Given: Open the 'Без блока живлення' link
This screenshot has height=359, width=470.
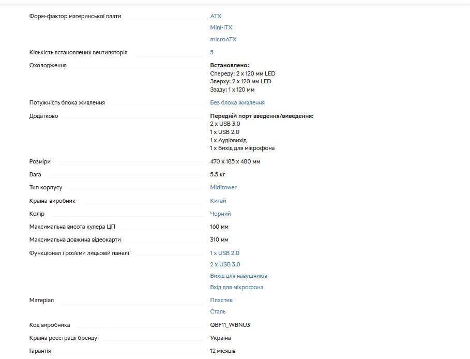Looking at the screenshot, I should (x=237, y=102).
